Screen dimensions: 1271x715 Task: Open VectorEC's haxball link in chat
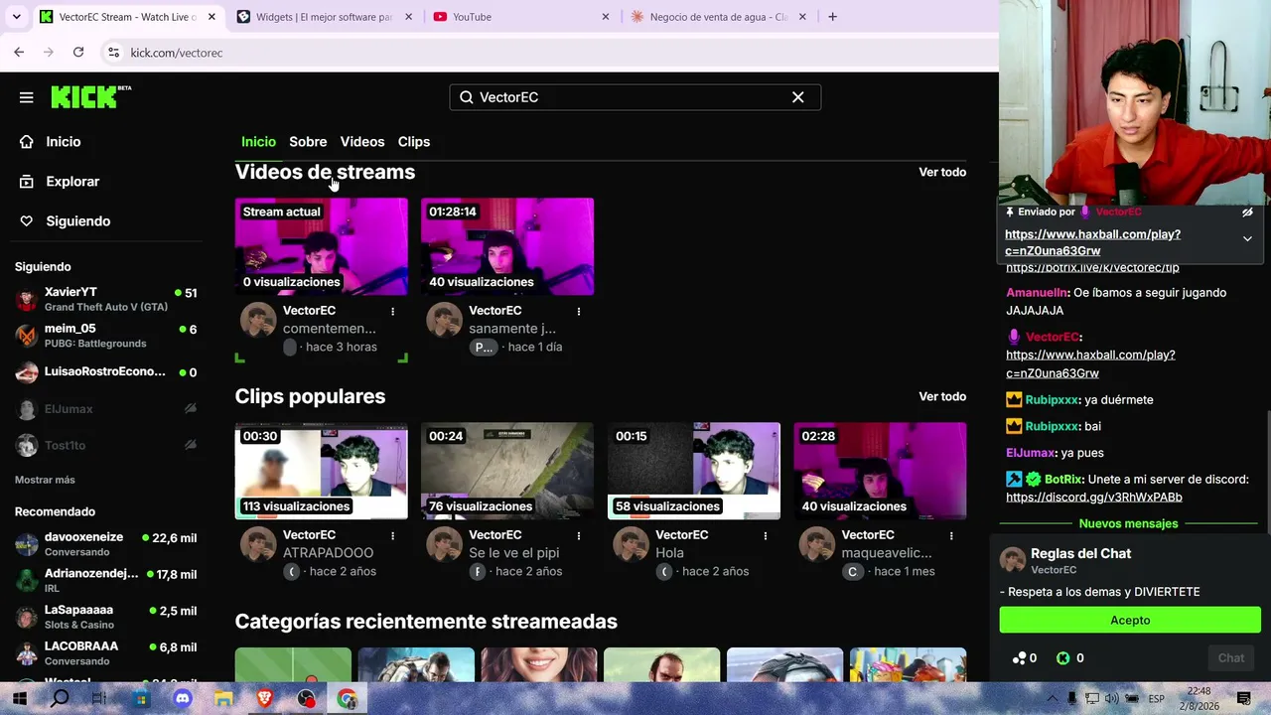(x=1090, y=363)
